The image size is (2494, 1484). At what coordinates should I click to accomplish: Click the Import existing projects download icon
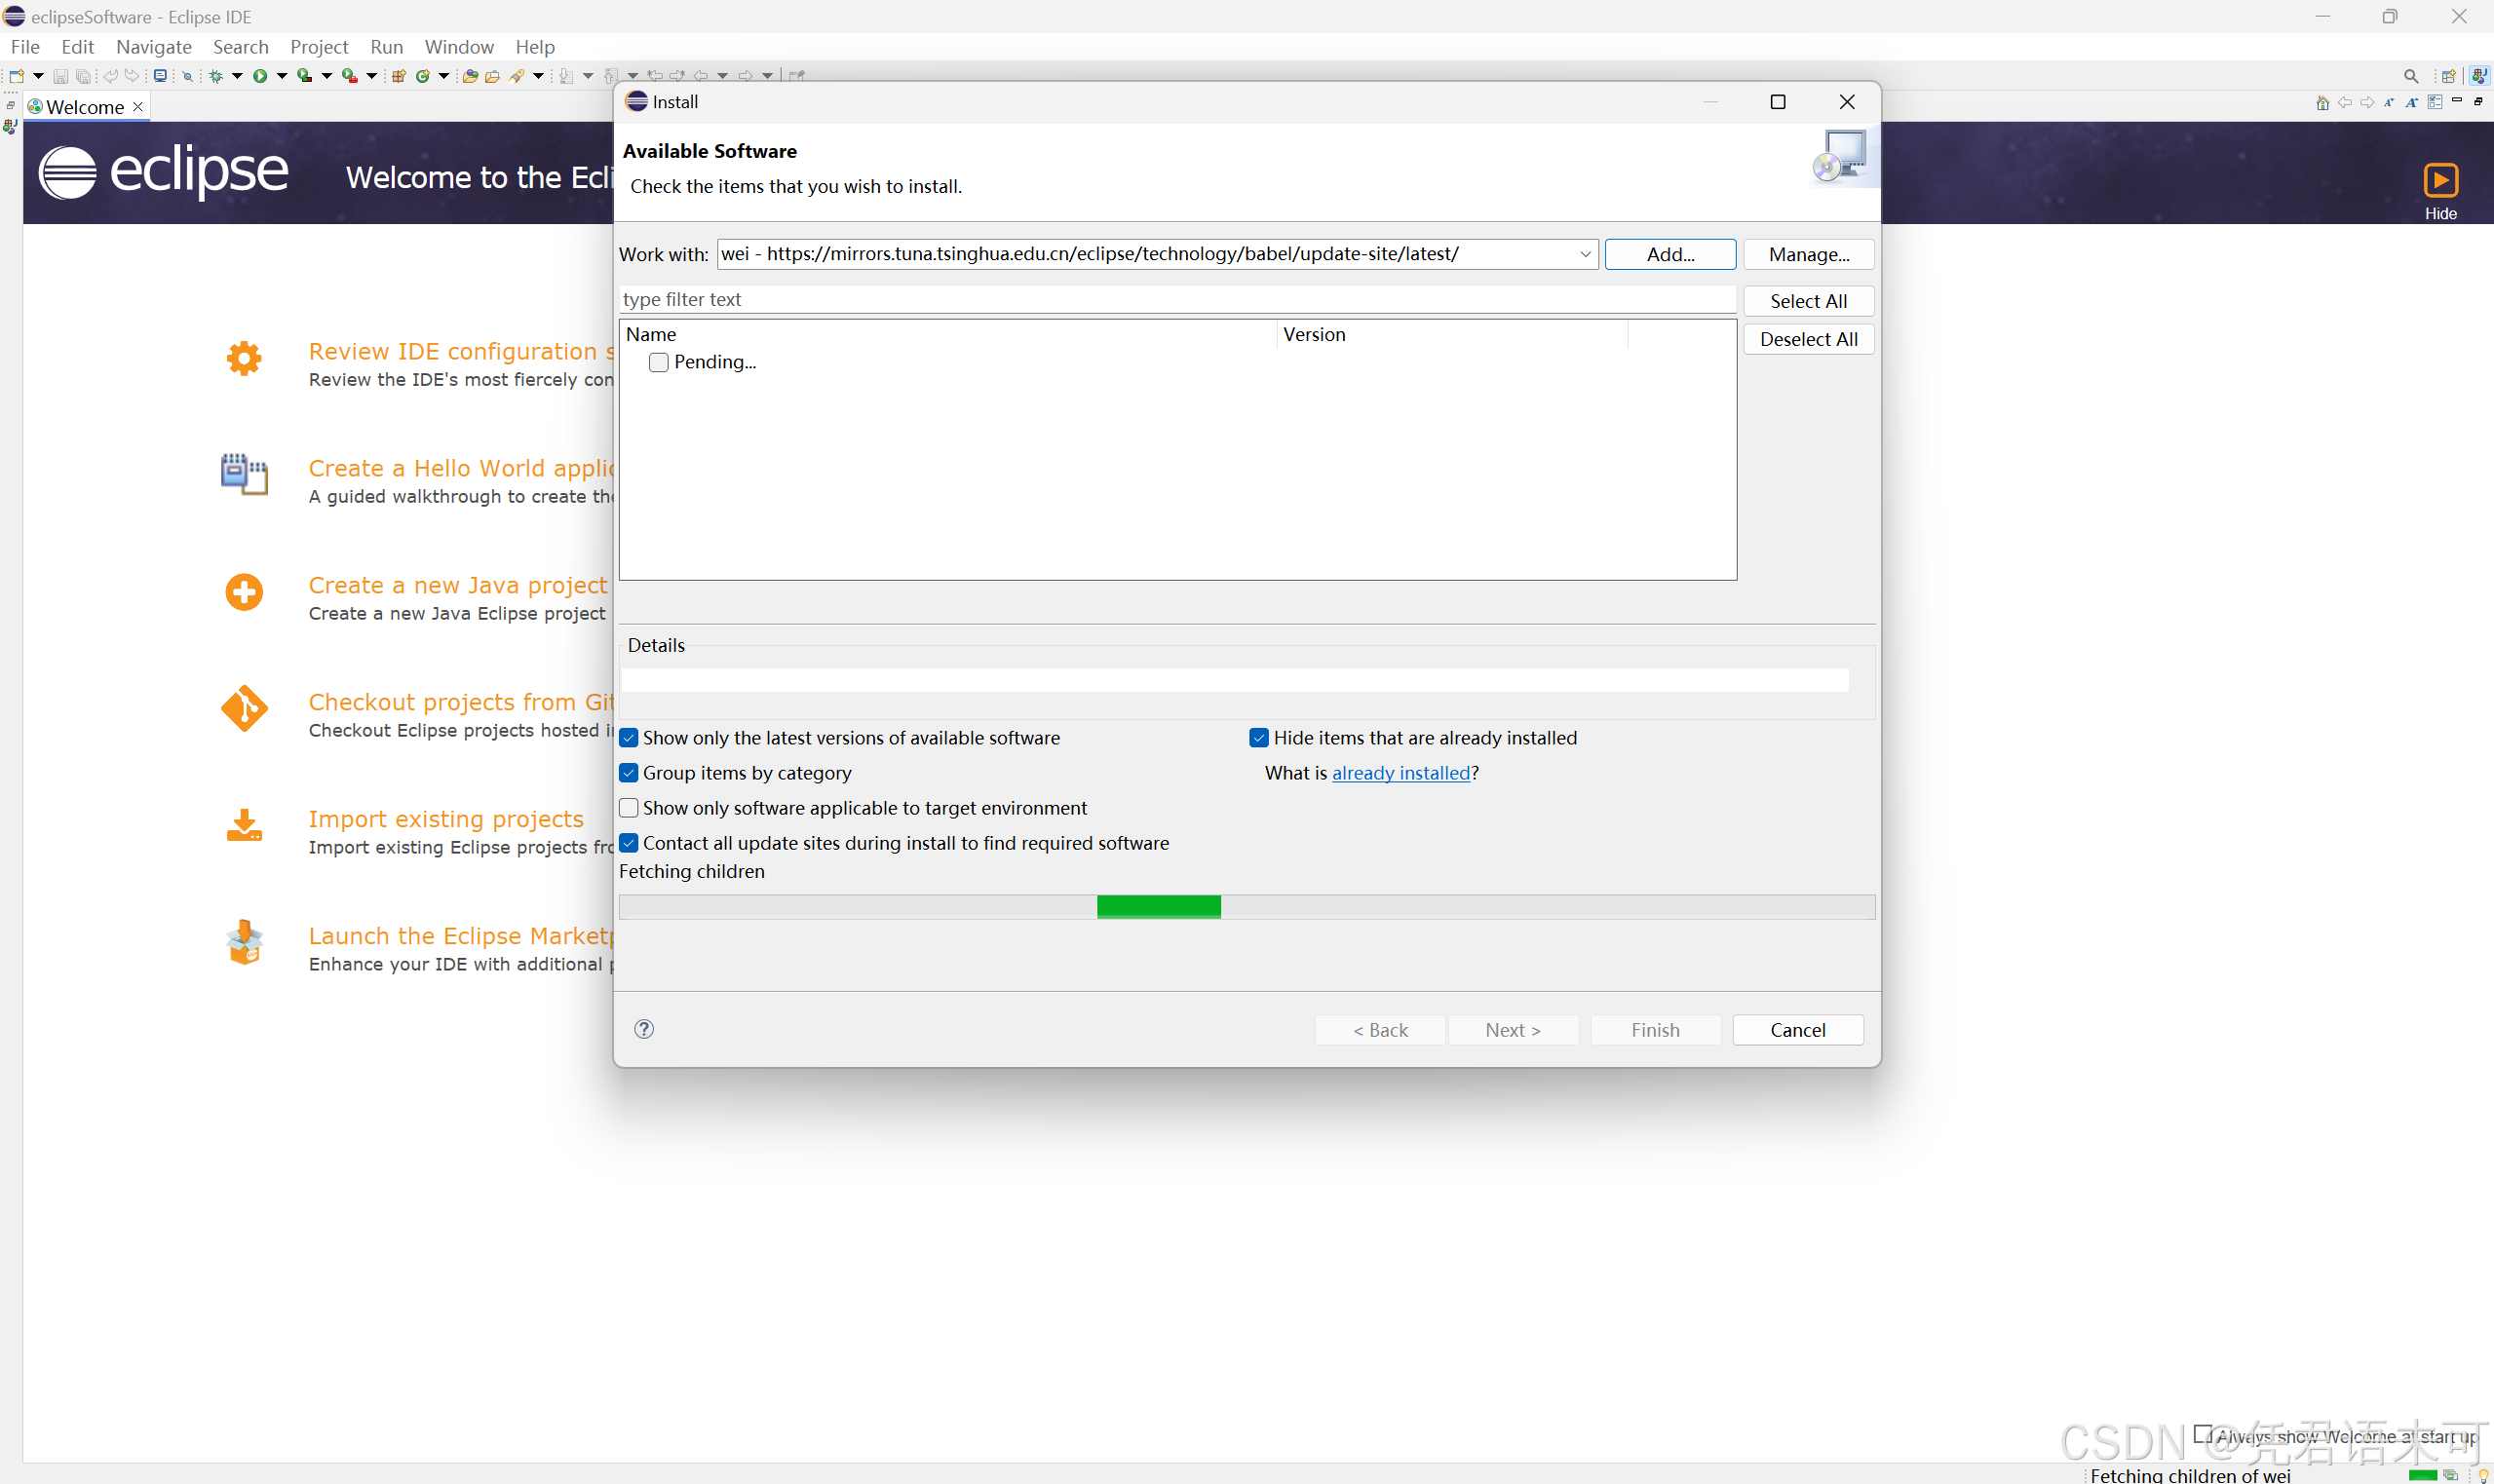(x=244, y=826)
